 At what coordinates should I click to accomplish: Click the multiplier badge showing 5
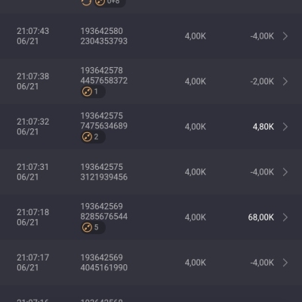tap(93, 227)
